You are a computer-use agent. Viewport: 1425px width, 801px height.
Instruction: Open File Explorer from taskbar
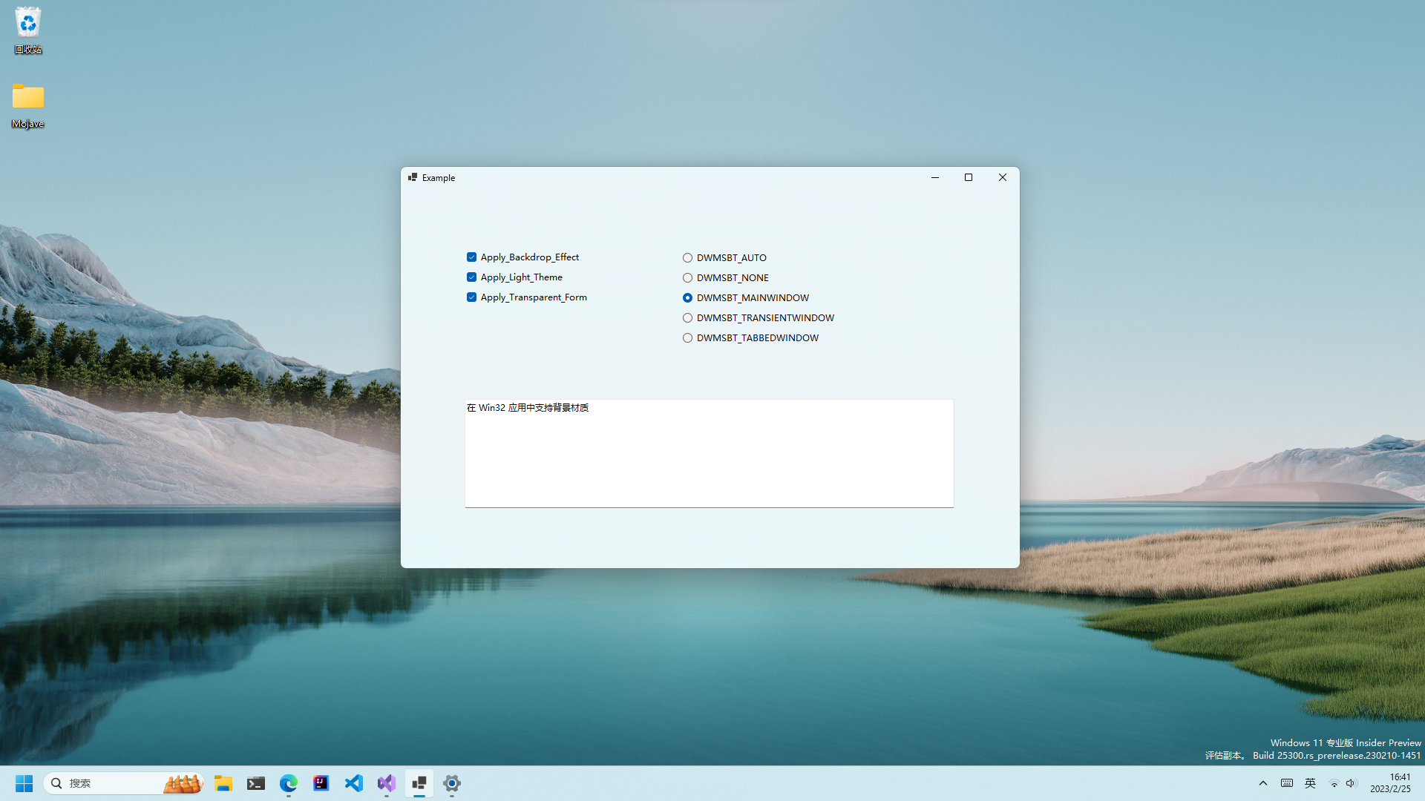(223, 783)
